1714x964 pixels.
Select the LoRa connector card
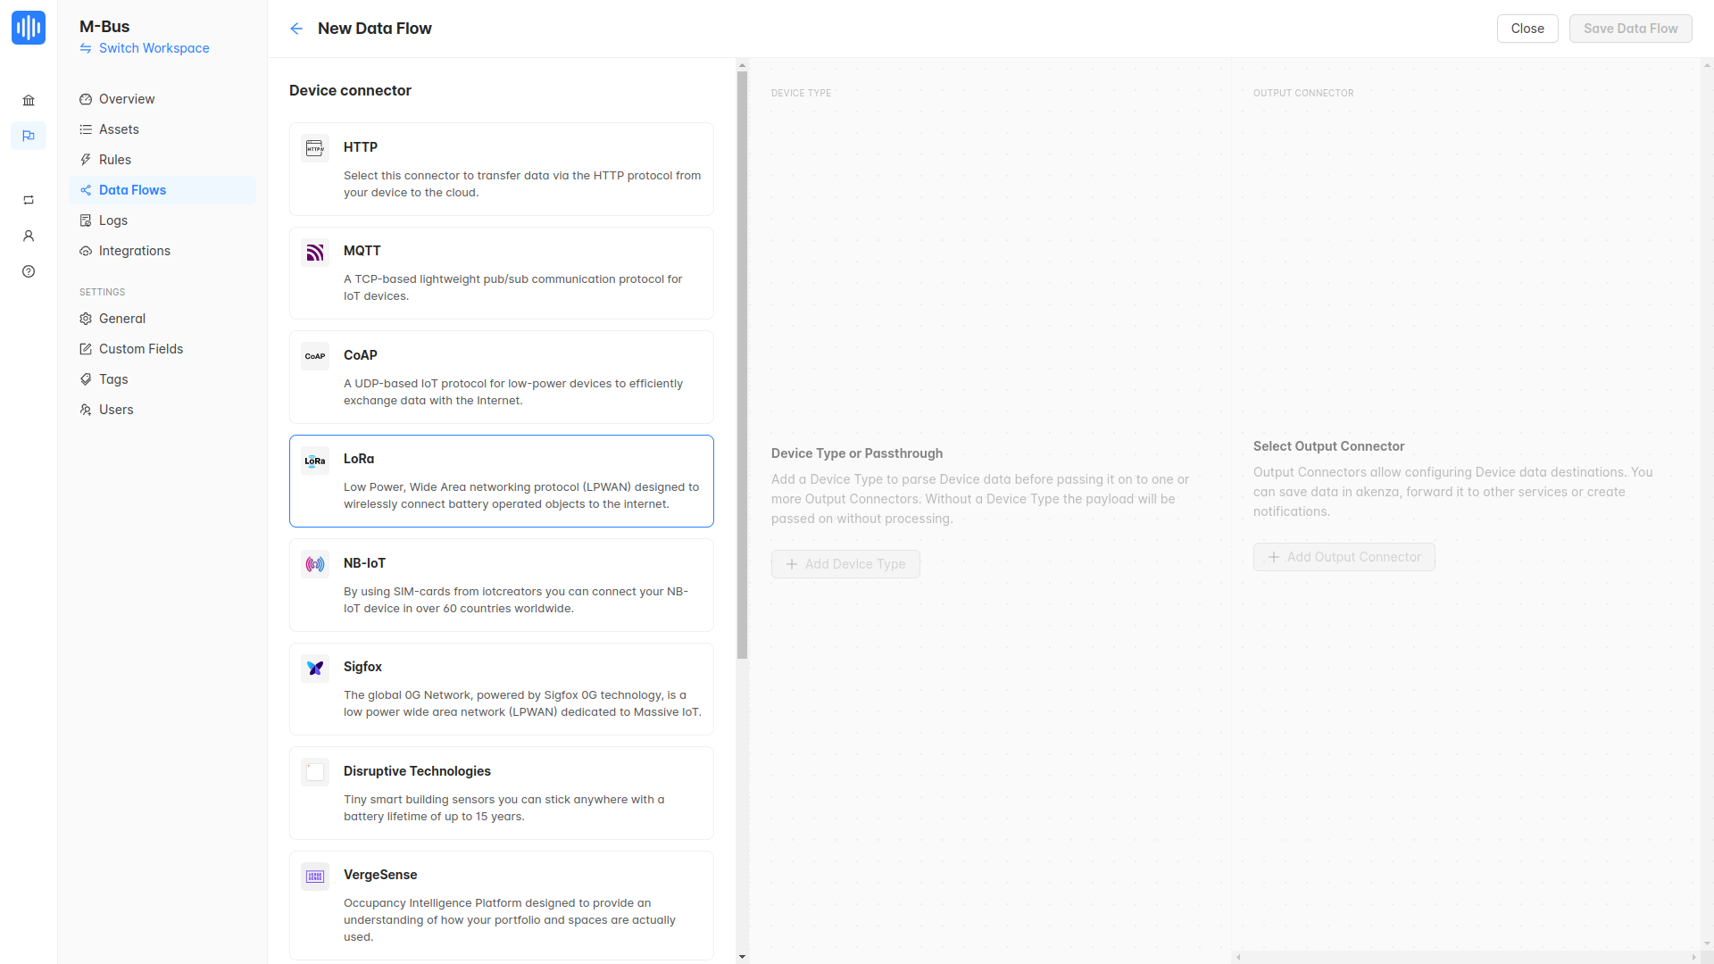click(501, 481)
